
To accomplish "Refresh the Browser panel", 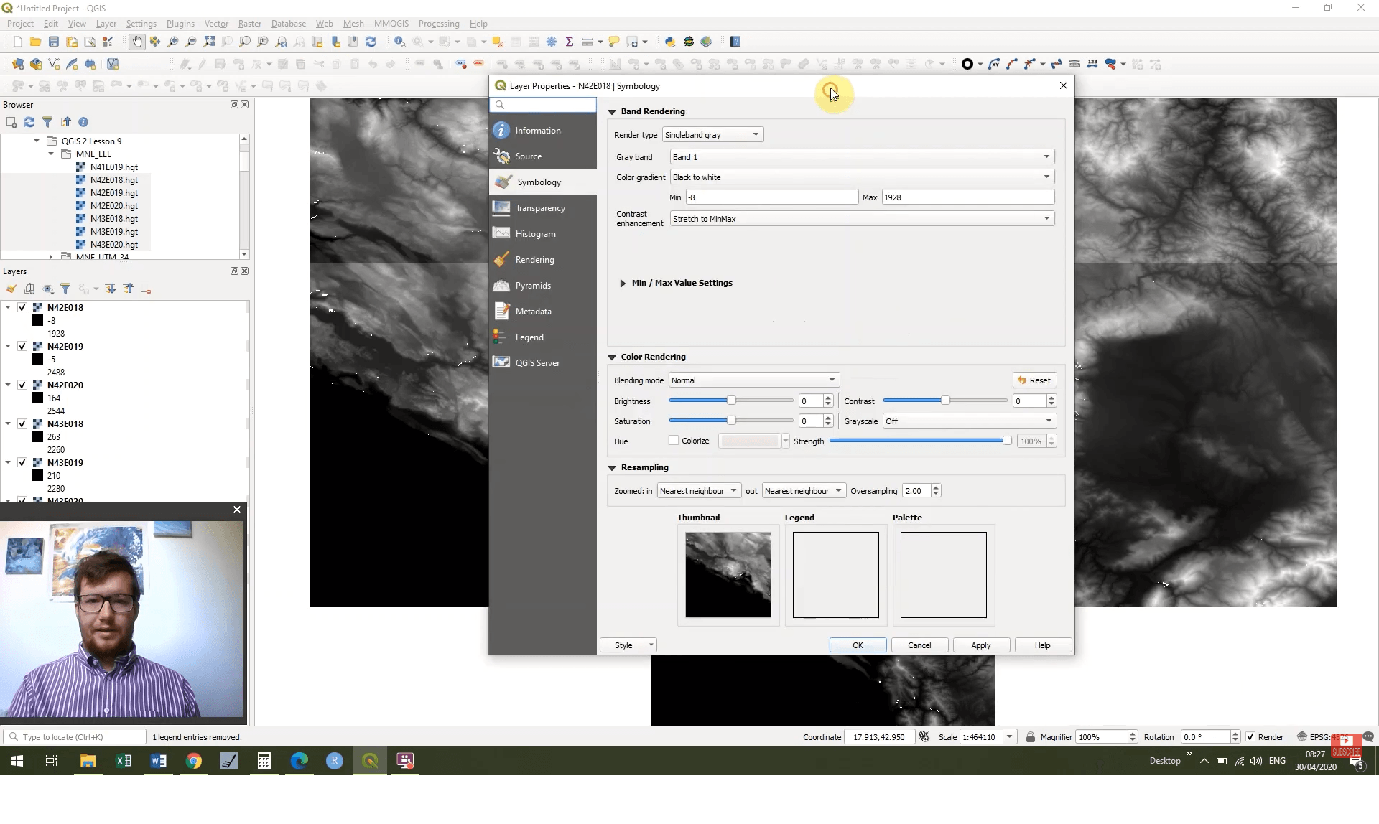I will (x=29, y=122).
